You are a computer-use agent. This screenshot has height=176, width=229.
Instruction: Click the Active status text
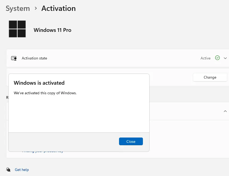tap(205, 58)
